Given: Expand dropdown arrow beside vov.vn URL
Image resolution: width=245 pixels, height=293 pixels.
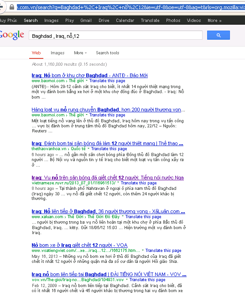Looking at the screenshot, I should click(127, 279).
